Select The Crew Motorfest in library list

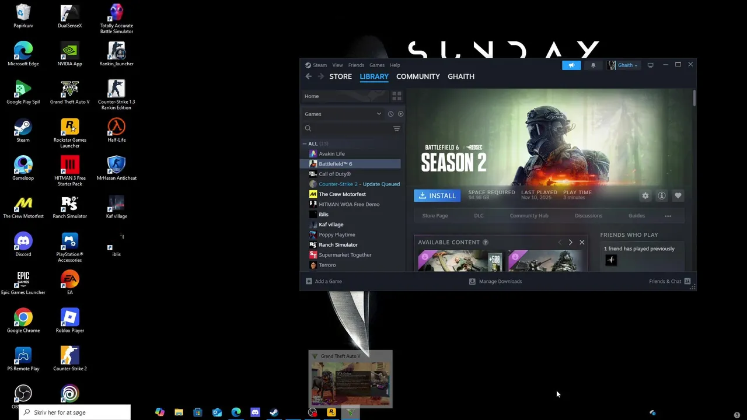tap(351, 194)
